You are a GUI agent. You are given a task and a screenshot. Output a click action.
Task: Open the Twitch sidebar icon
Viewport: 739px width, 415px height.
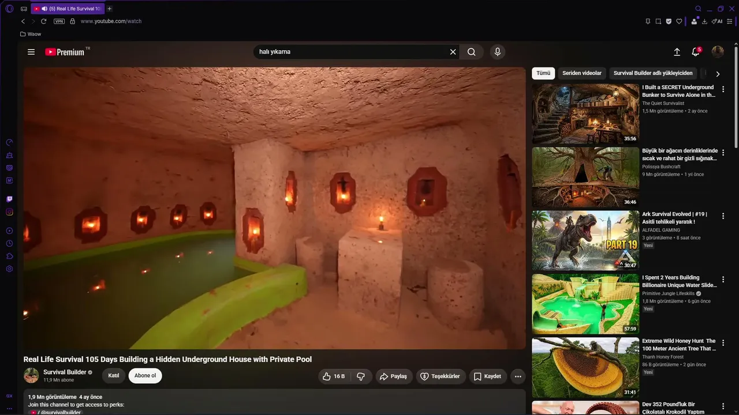9,199
